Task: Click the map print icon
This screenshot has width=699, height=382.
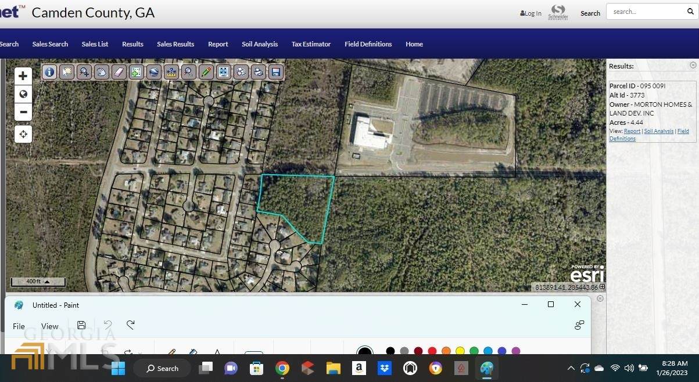Action: coord(259,72)
